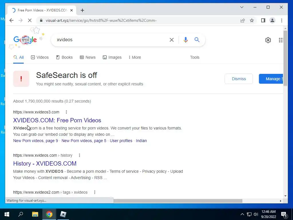
Task: Open options for the xvideos2.com tags result
Action: tap(94, 192)
